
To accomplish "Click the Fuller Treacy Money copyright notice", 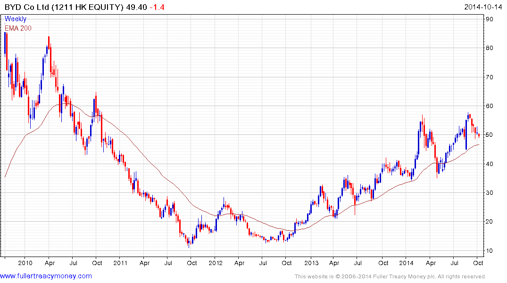I will tap(391, 276).
